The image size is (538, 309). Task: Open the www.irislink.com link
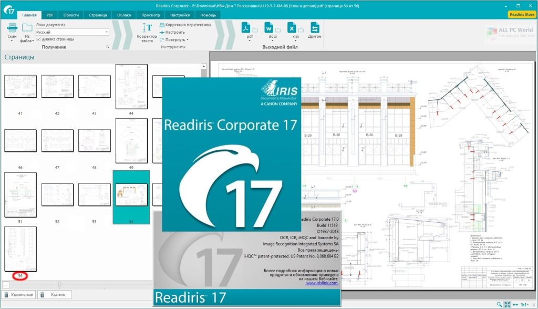(x=322, y=283)
